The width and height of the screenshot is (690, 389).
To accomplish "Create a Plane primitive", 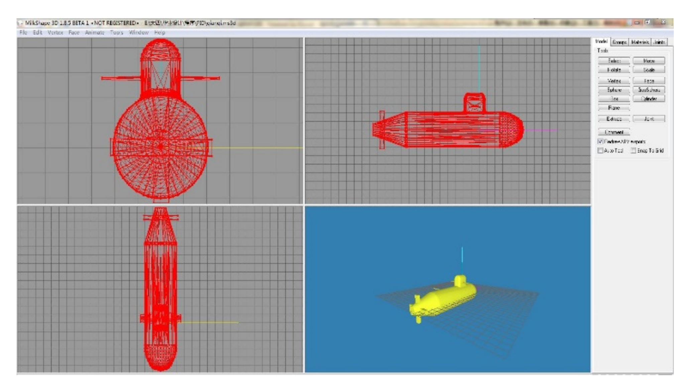I will pos(614,107).
